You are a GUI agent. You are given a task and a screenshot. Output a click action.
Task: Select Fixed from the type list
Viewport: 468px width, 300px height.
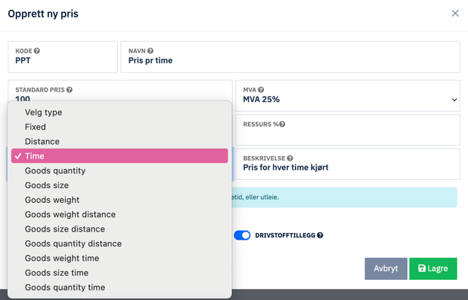point(36,127)
